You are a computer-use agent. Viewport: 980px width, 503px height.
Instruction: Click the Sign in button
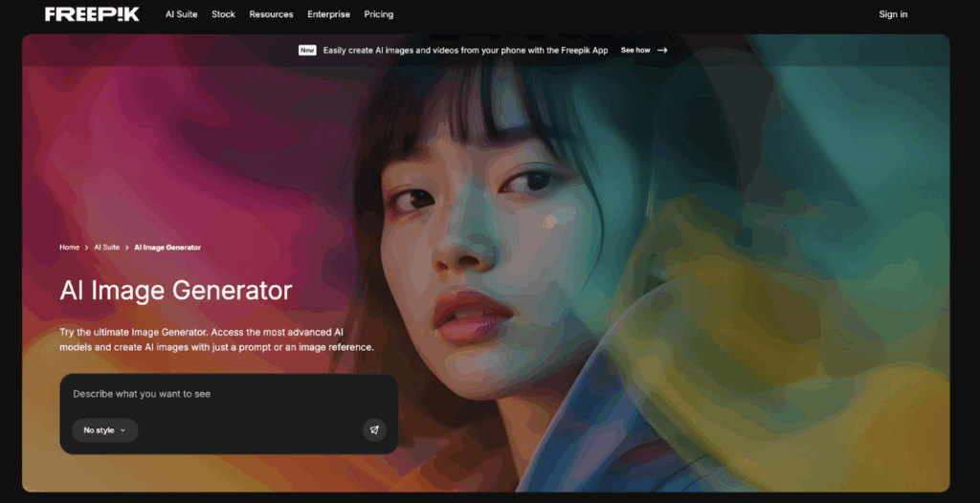point(893,14)
